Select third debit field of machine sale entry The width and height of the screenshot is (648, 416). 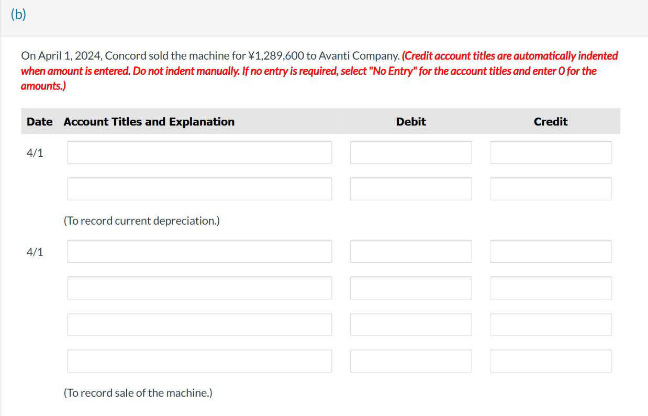pyautogui.click(x=410, y=325)
